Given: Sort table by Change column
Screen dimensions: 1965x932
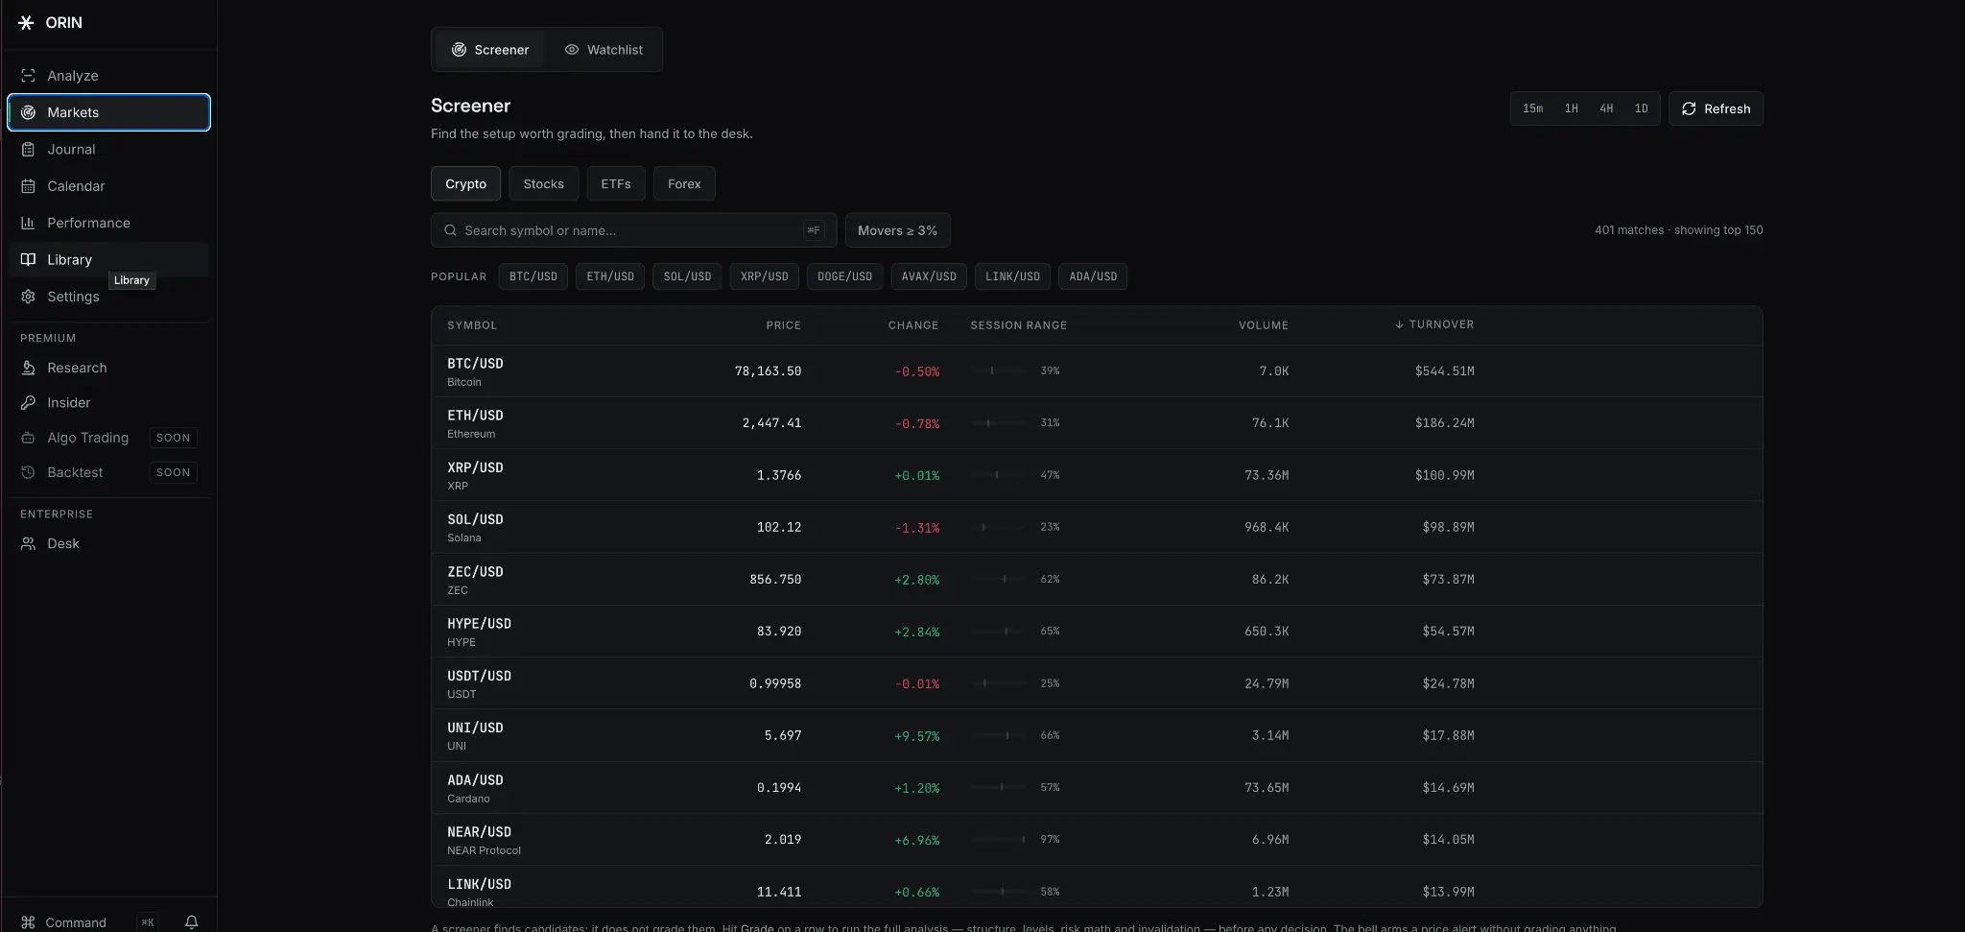Looking at the screenshot, I should [913, 325].
